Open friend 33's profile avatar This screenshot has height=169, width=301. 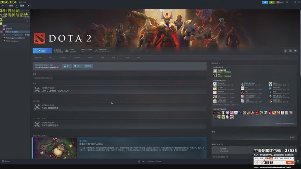pyautogui.click(x=214, y=75)
